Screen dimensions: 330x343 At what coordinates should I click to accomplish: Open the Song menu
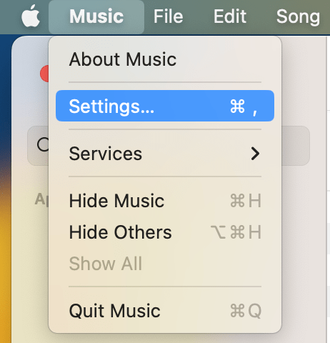298,16
